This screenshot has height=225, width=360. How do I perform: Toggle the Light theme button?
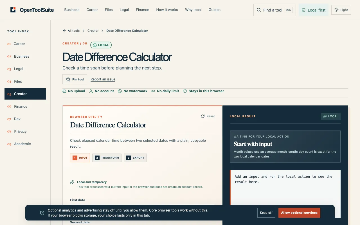pyautogui.click(x=341, y=10)
